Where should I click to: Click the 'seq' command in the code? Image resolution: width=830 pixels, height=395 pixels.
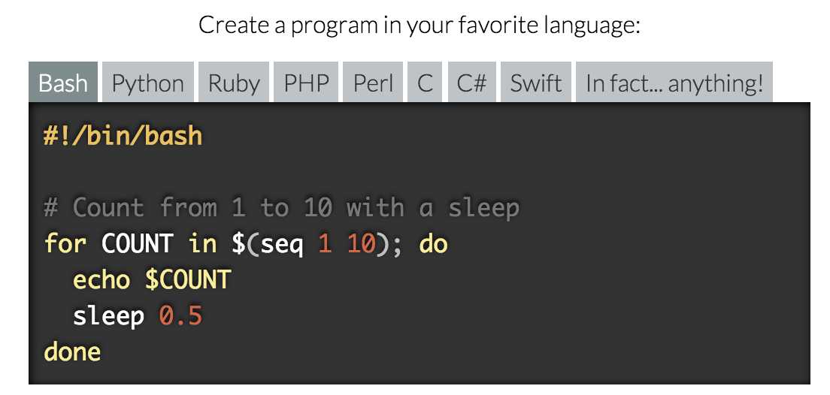[x=282, y=246]
